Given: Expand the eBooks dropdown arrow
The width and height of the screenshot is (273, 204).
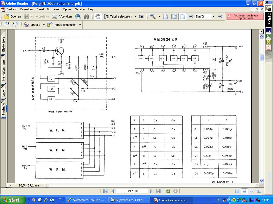Looking at the screenshot, I should [44, 25].
